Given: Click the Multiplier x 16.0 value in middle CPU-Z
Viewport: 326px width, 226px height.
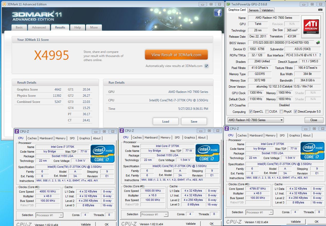Looking at the screenshot, I should (153, 195).
